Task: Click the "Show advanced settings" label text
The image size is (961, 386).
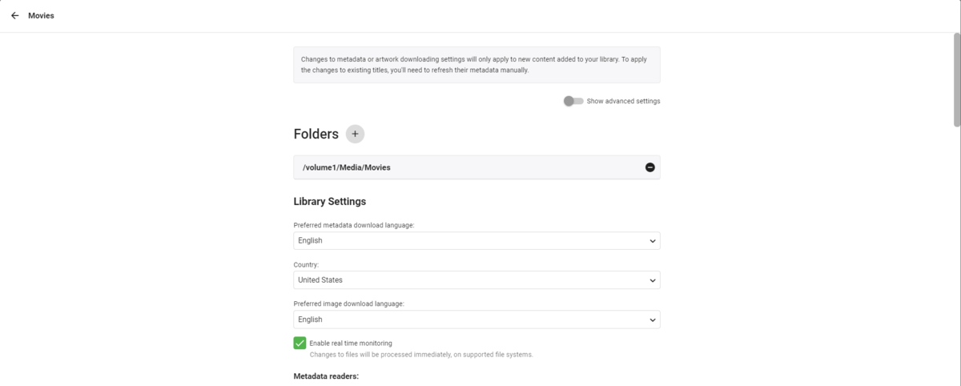Action: coord(623,101)
